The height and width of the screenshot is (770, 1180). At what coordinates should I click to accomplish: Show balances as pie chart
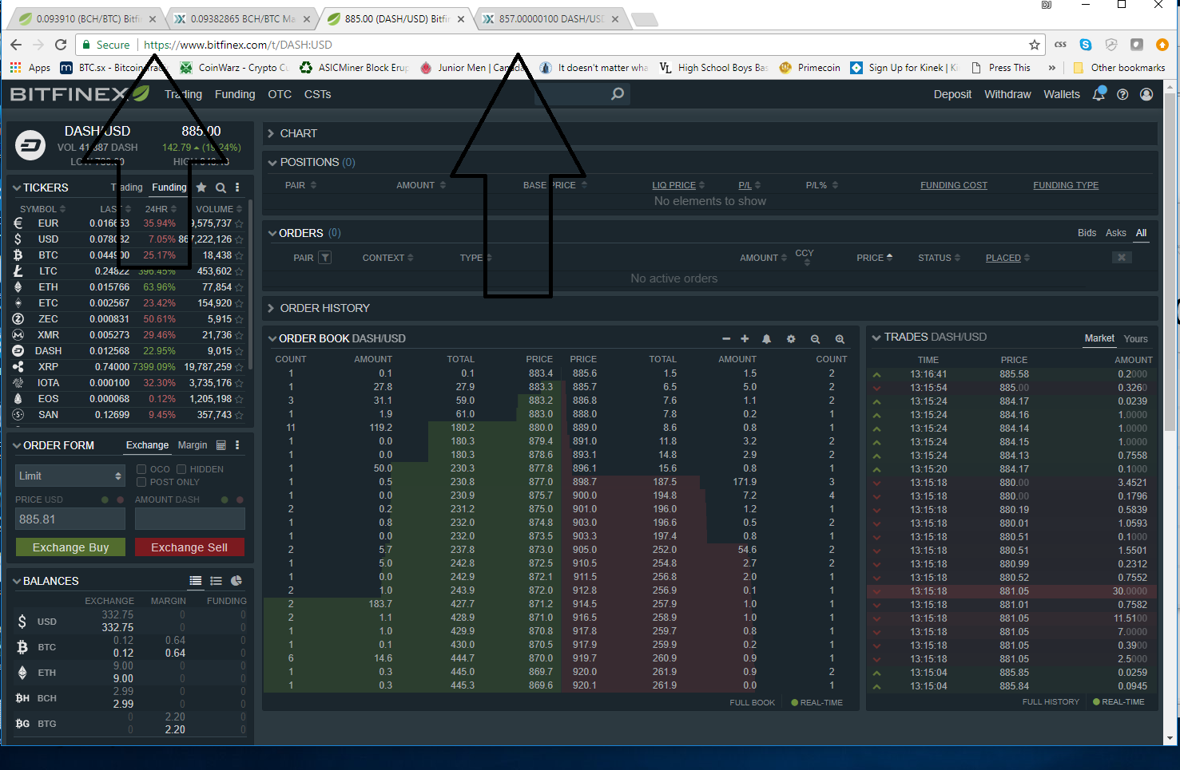(x=236, y=581)
